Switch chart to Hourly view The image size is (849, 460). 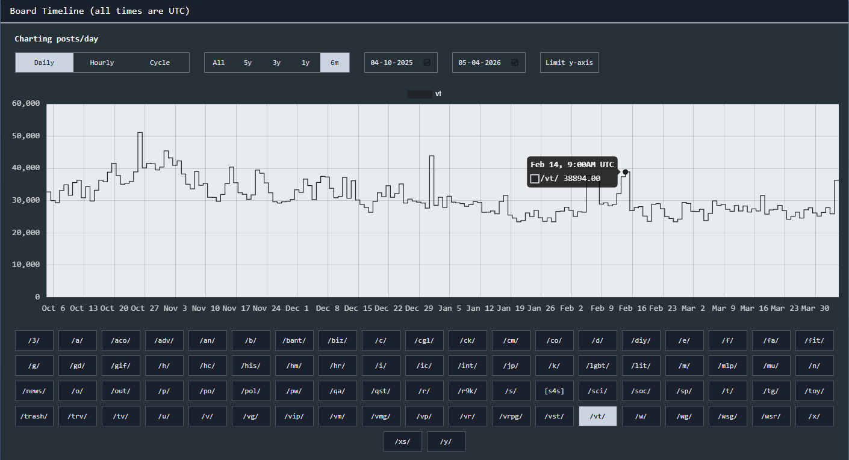point(102,63)
